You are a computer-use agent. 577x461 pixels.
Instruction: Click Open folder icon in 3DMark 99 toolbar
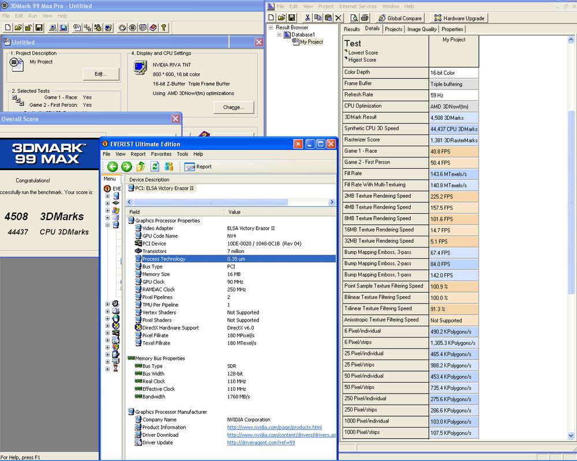tap(18, 28)
